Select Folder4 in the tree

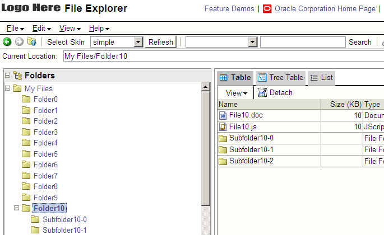click(45, 143)
